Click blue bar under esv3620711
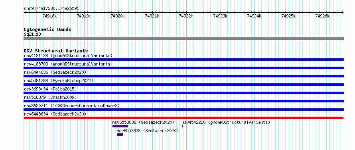Viewport: 355px width, 150px height. [183, 110]
